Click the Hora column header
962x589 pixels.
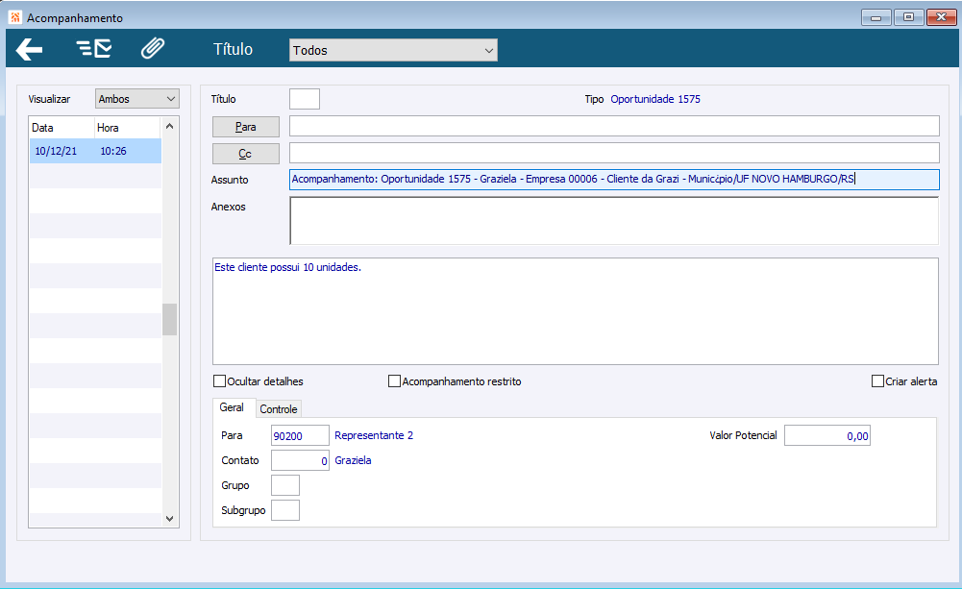128,128
